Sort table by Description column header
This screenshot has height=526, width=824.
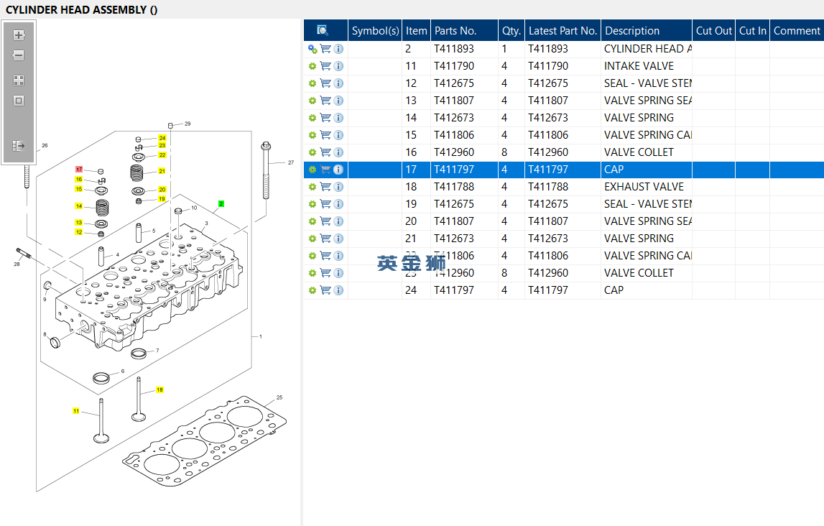tap(631, 31)
